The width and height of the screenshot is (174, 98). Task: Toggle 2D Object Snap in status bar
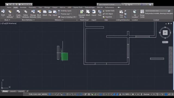click(x=81, y=94)
